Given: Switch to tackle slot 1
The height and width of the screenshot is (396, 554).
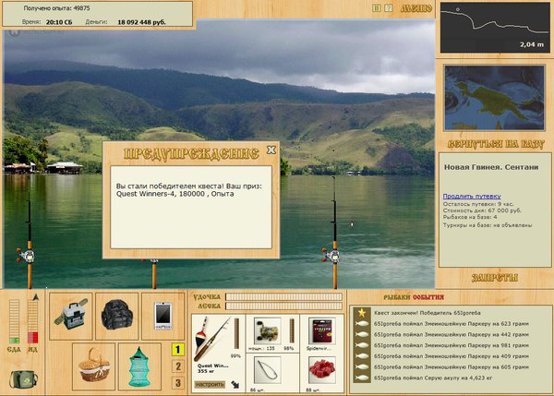Looking at the screenshot, I should pyautogui.click(x=178, y=349).
